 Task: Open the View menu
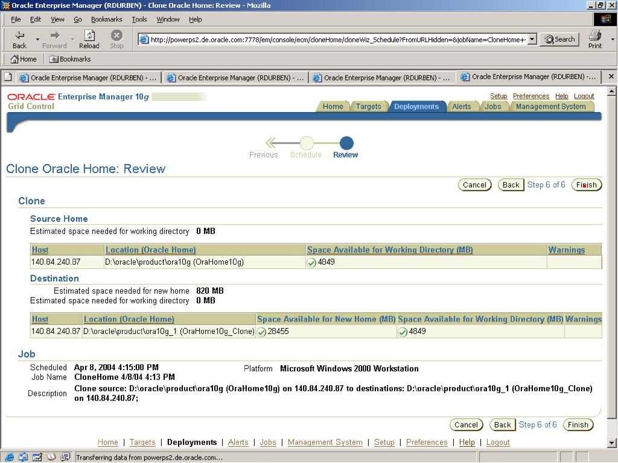(x=57, y=19)
